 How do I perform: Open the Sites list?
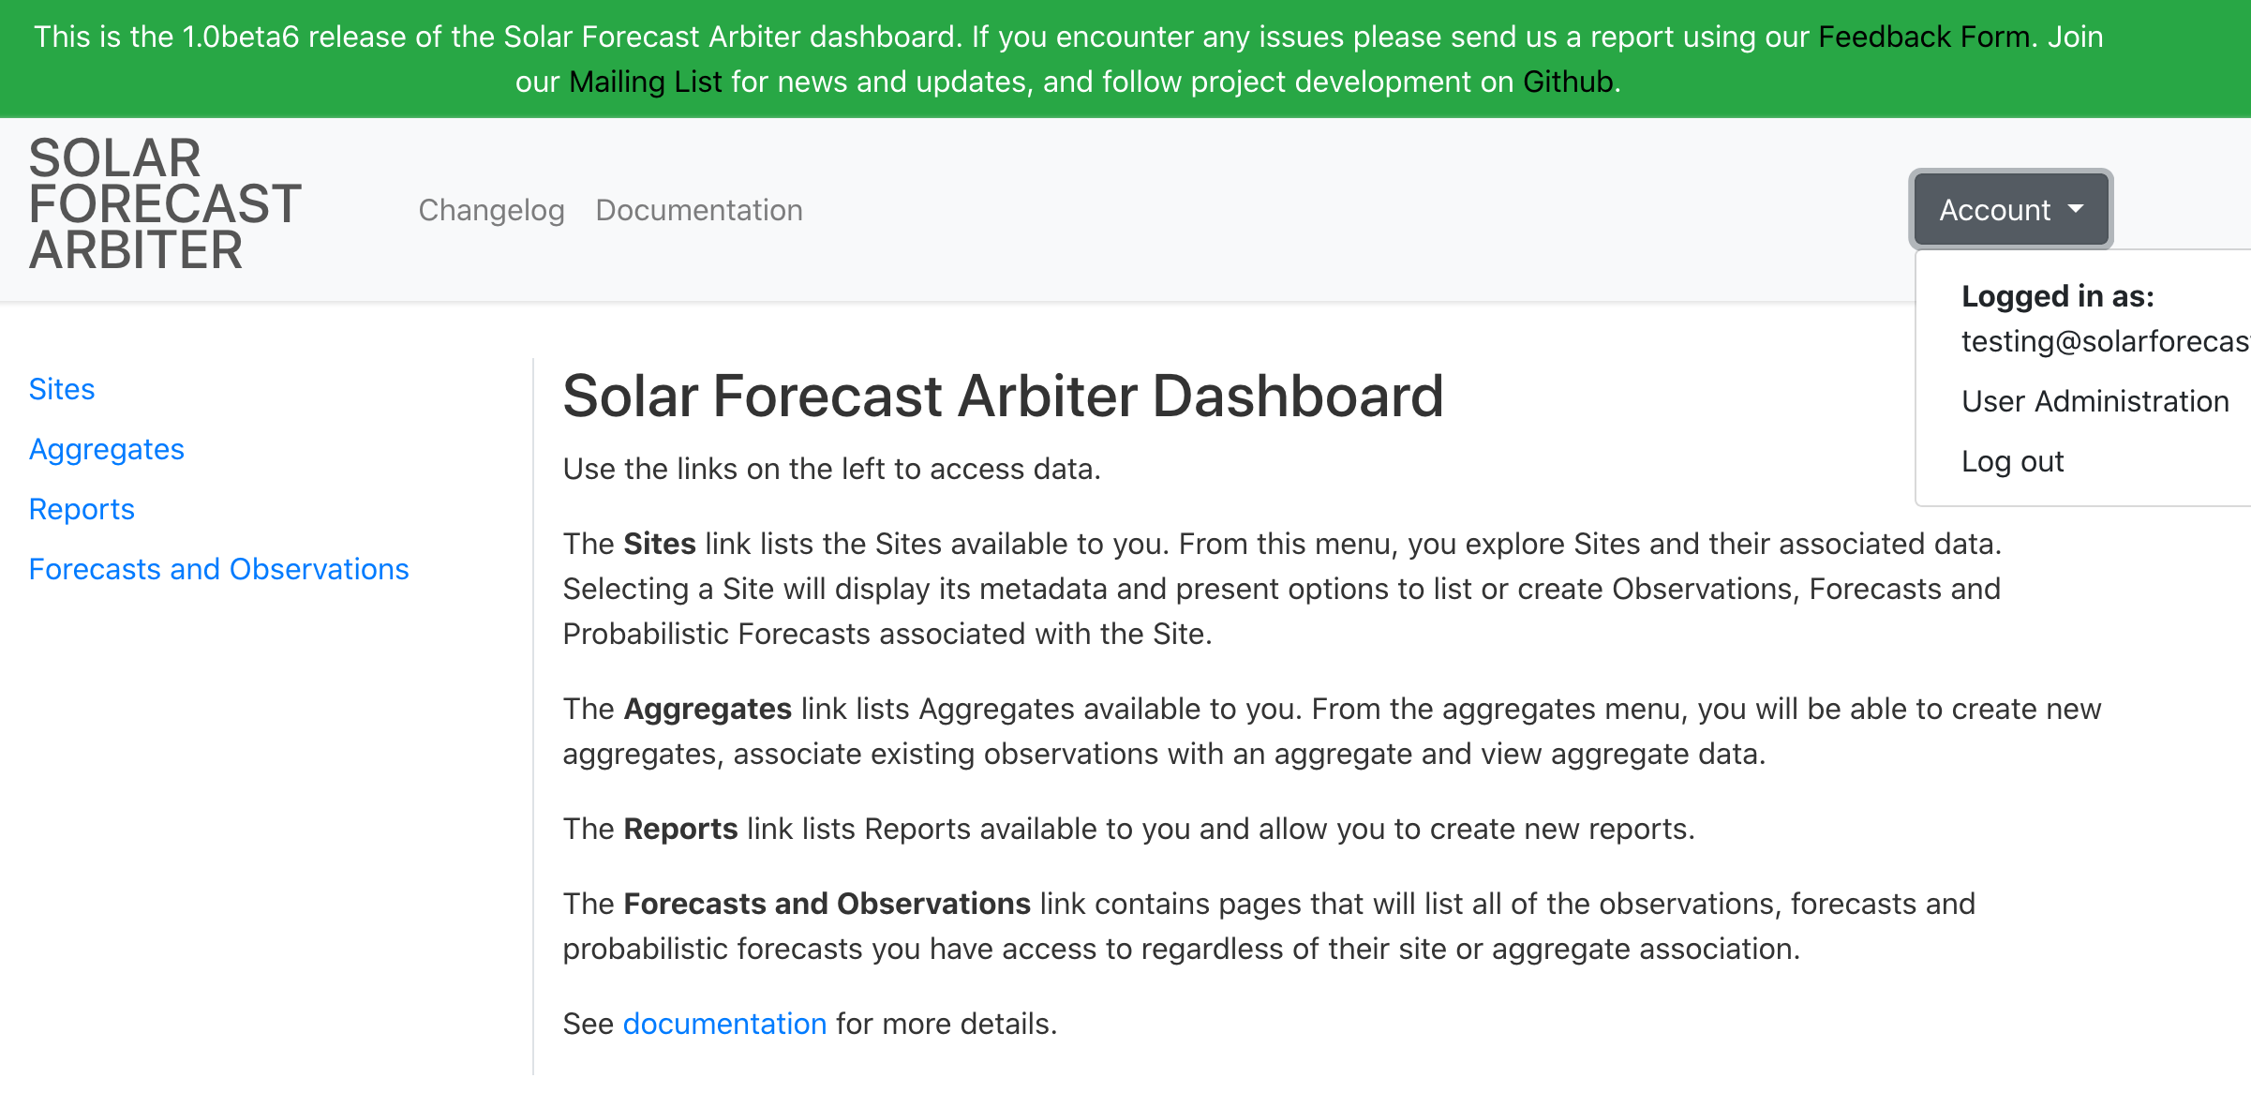[61, 389]
